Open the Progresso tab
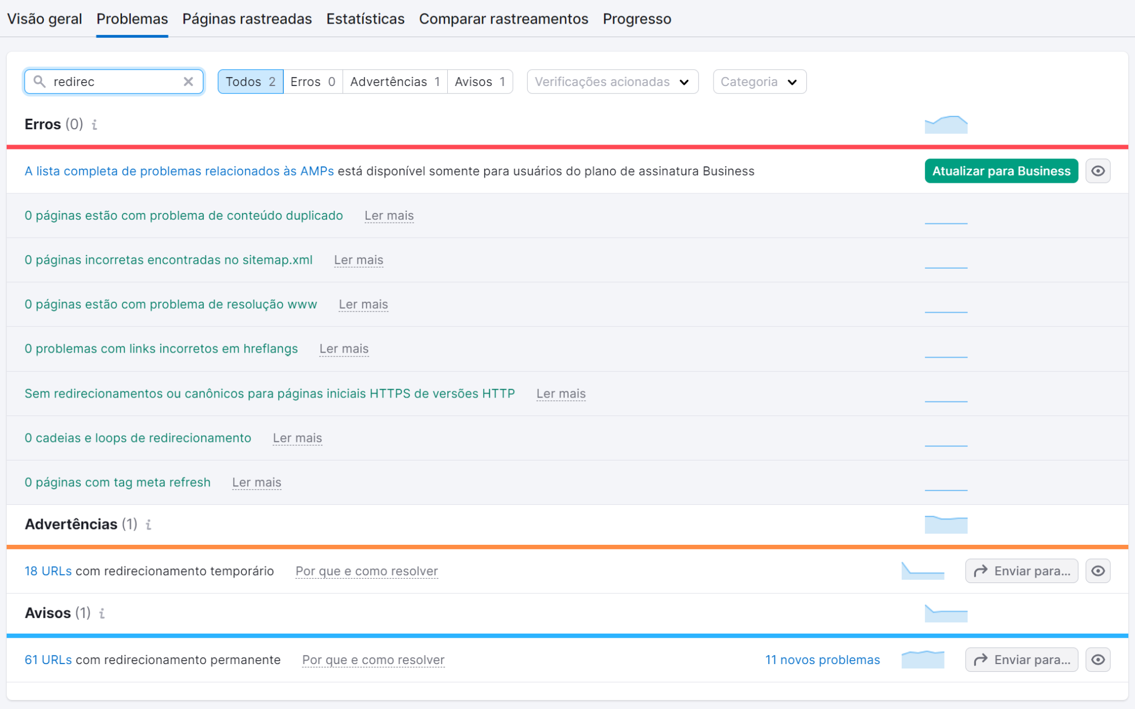Screen dimensions: 1135x709 [x=637, y=19]
